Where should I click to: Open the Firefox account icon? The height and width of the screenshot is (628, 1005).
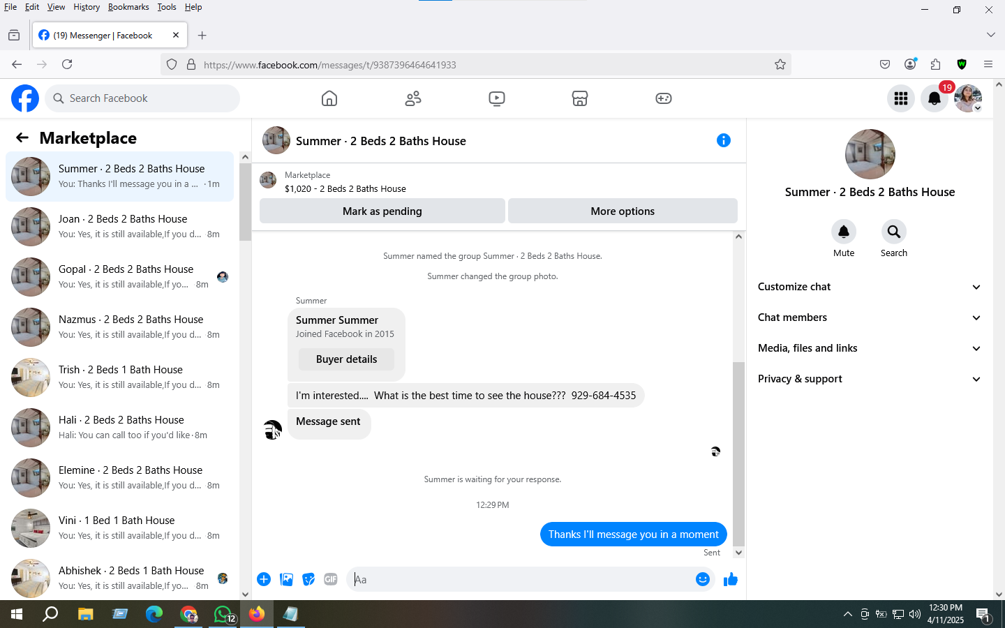910,64
